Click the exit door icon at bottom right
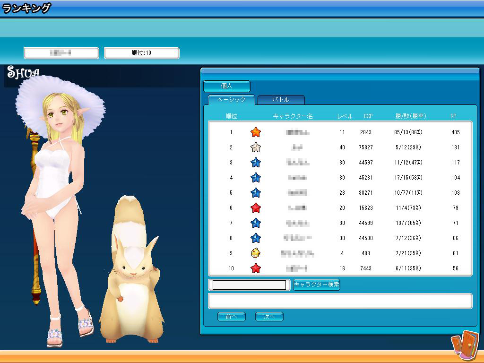 click(x=465, y=345)
